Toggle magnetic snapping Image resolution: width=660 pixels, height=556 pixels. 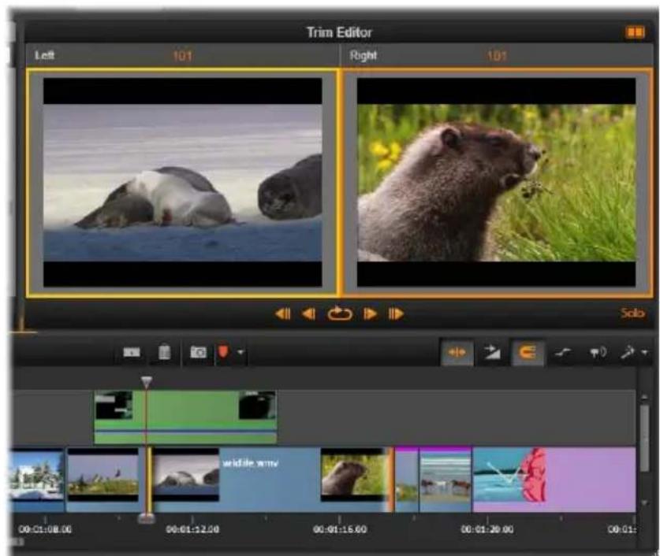click(527, 352)
